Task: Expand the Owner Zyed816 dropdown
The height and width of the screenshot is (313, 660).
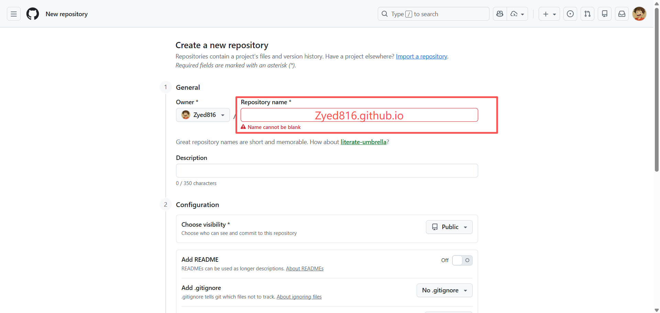Action: coord(203,115)
